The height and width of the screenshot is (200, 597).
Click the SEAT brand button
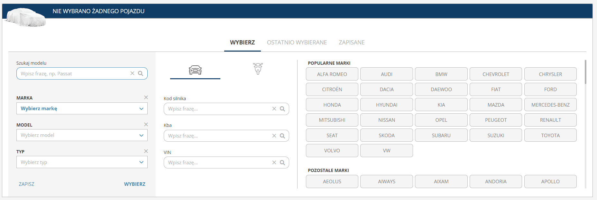pos(332,135)
